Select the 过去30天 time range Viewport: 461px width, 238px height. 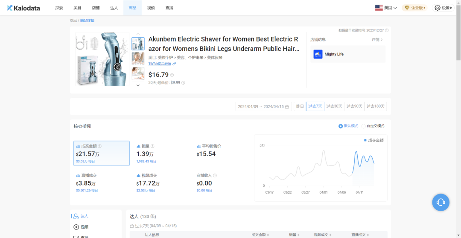coord(334,106)
